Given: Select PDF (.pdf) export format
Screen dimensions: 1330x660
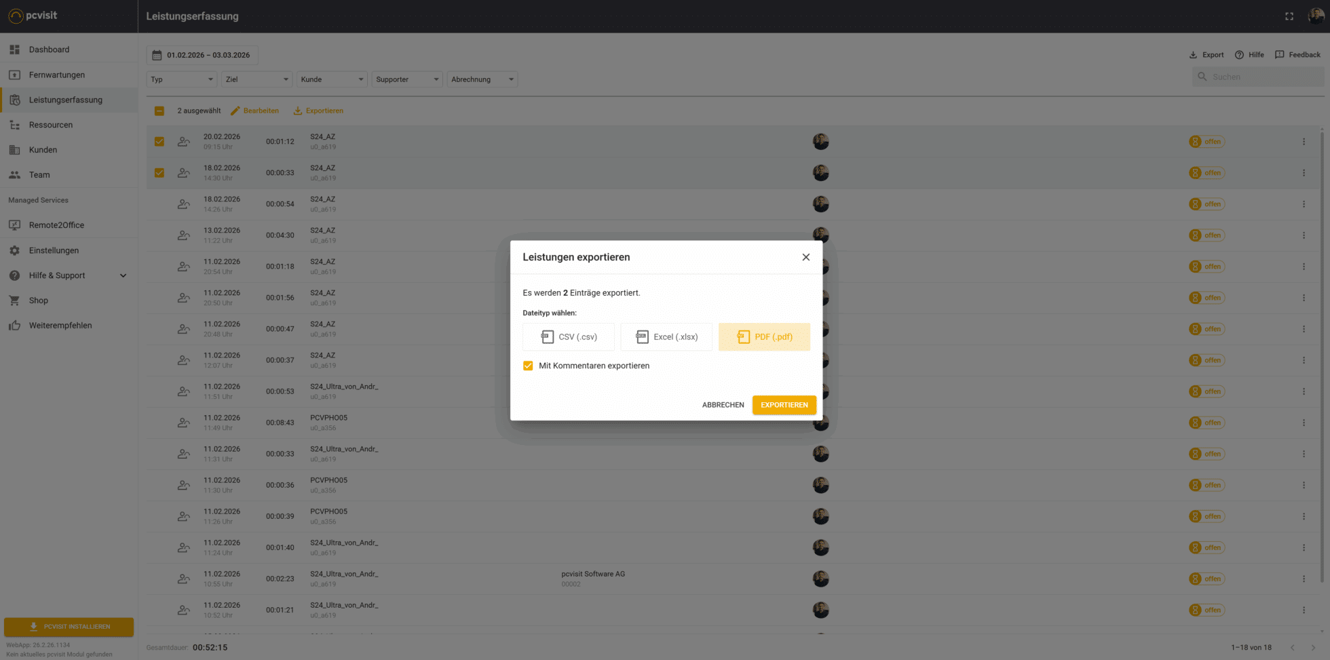Looking at the screenshot, I should pyautogui.click(x=764, y=337).
